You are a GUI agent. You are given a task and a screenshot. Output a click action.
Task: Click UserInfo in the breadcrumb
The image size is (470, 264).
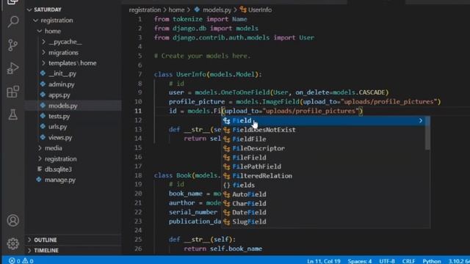[x=260, y=10]
